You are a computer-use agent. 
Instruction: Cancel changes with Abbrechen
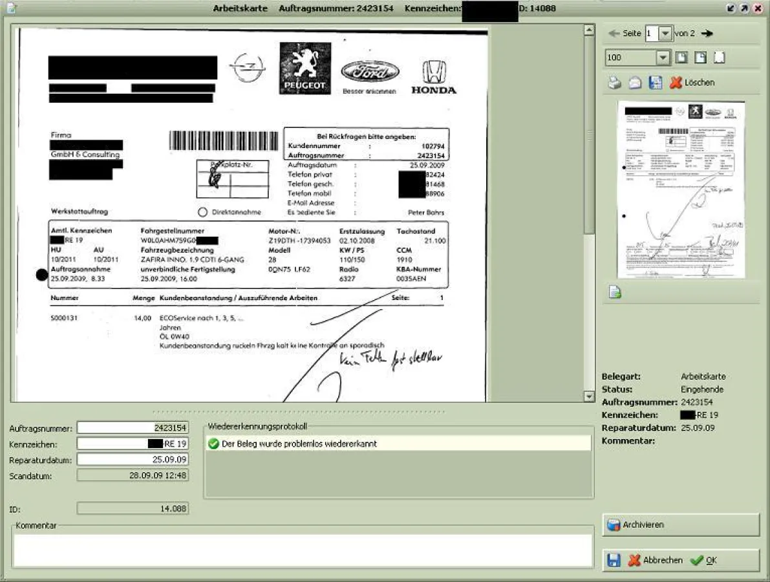[661, 560]
